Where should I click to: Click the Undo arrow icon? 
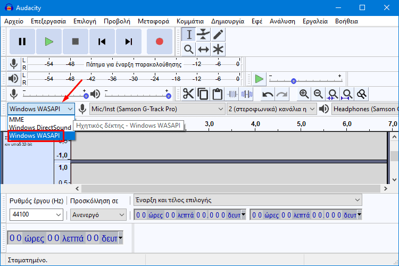pos(268,95)
